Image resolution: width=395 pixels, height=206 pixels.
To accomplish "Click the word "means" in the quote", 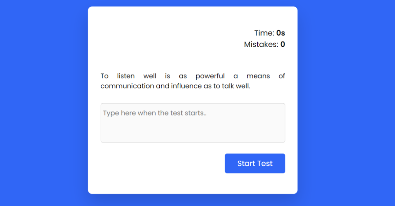I will 258,76.
